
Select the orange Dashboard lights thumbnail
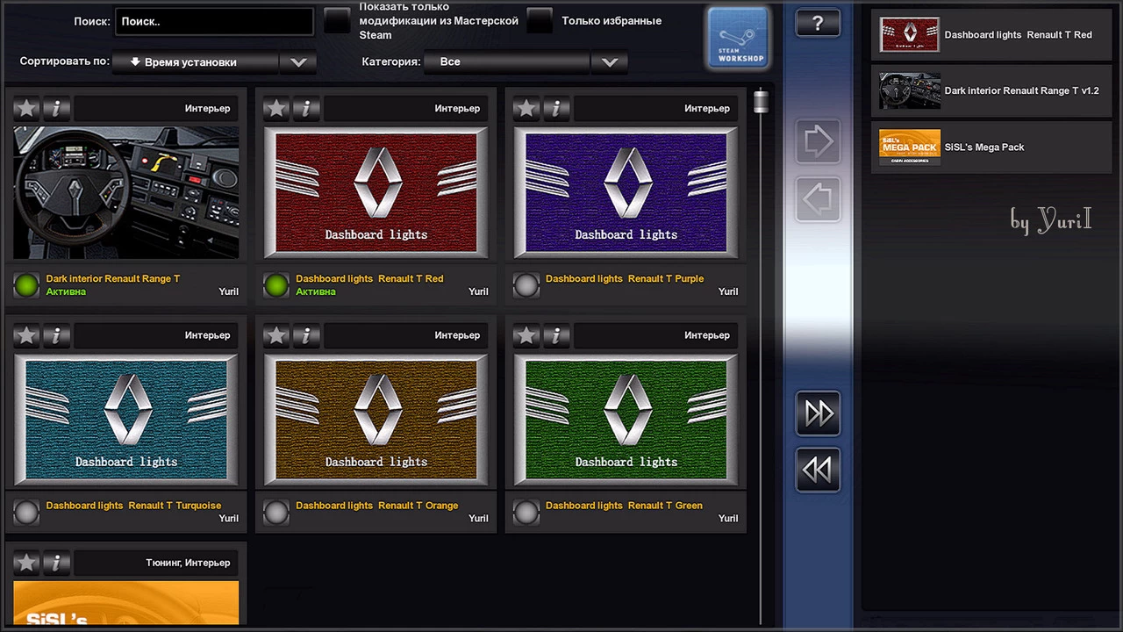tap(376, 420)
